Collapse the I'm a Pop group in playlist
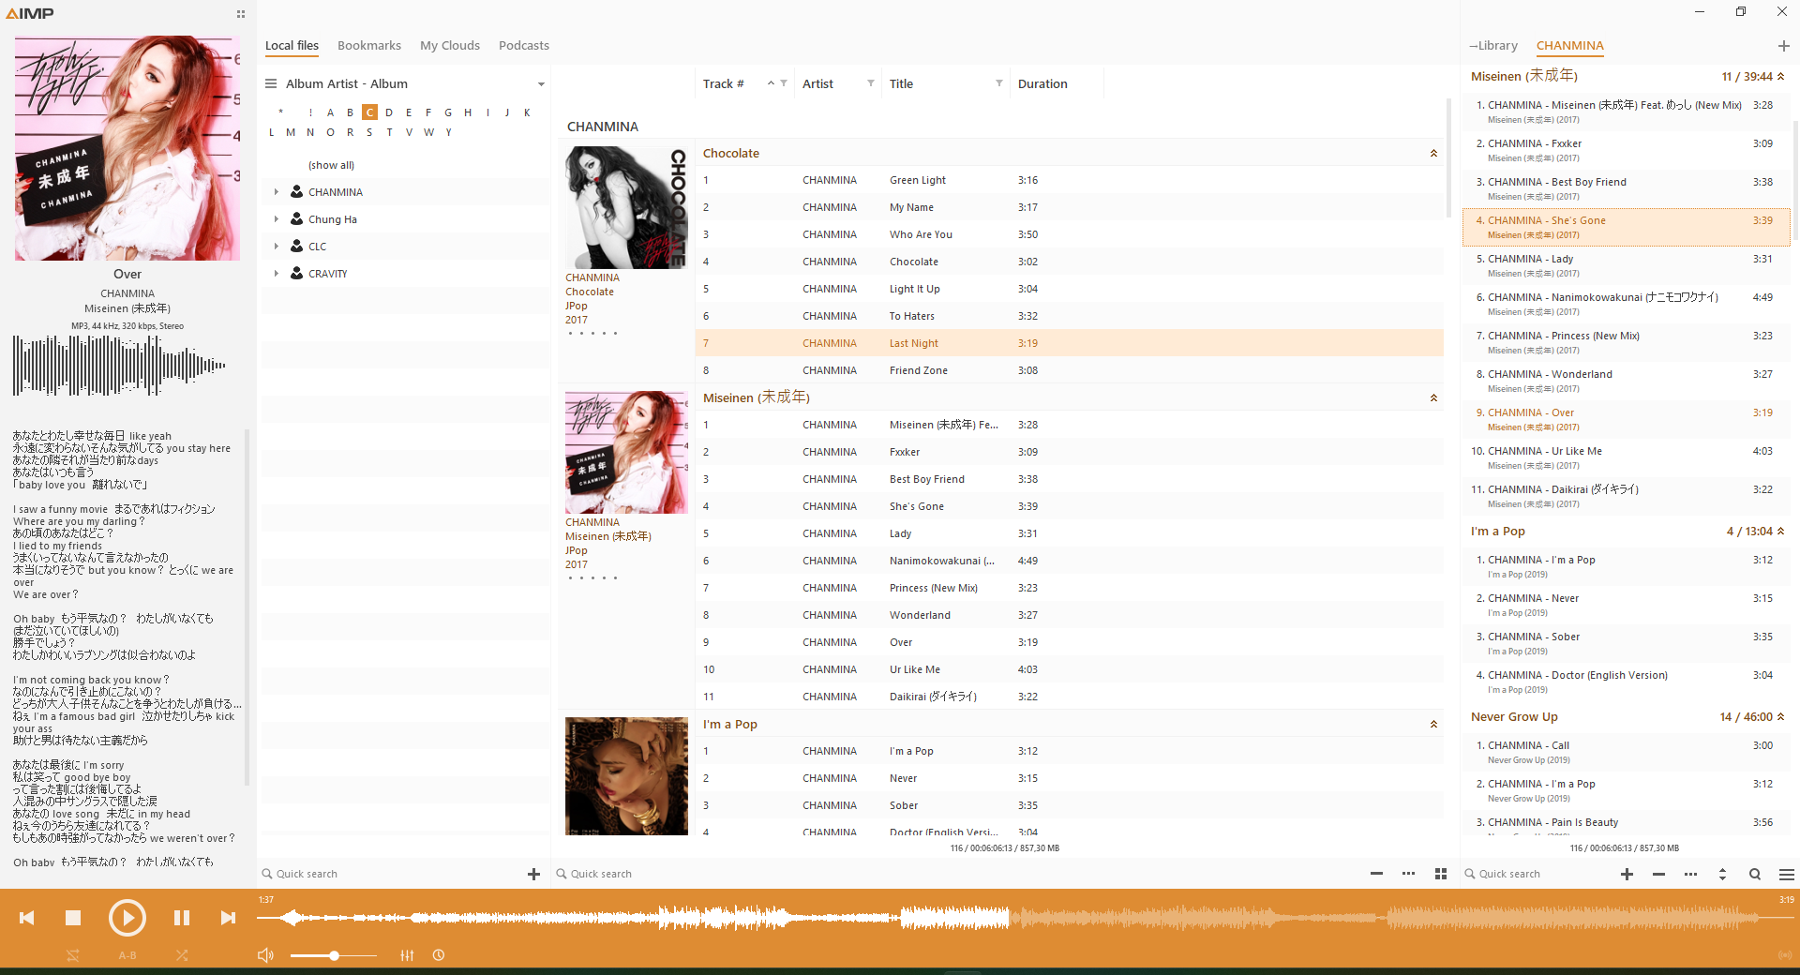Image resolution: width=1800 pixels, height=975 pixels. click(x=1780, y=532)
